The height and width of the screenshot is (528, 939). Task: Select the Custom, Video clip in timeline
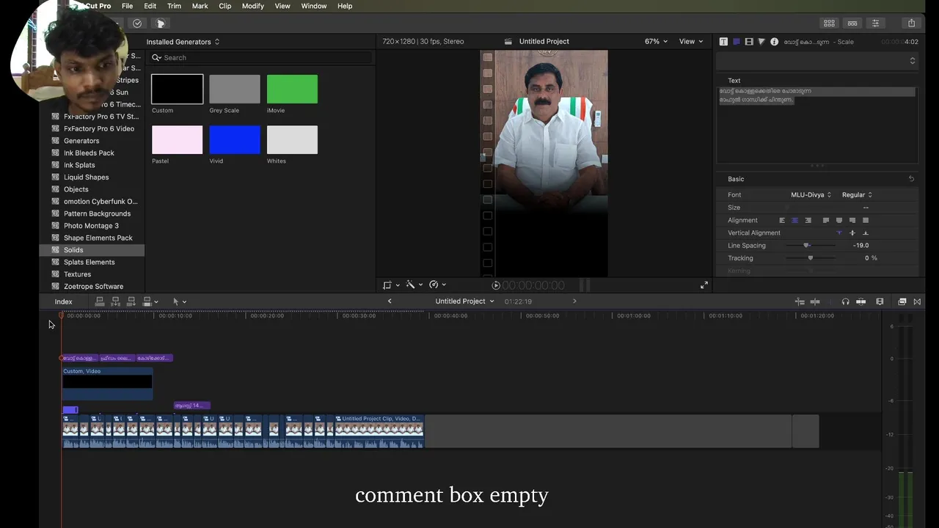(107, 383)
